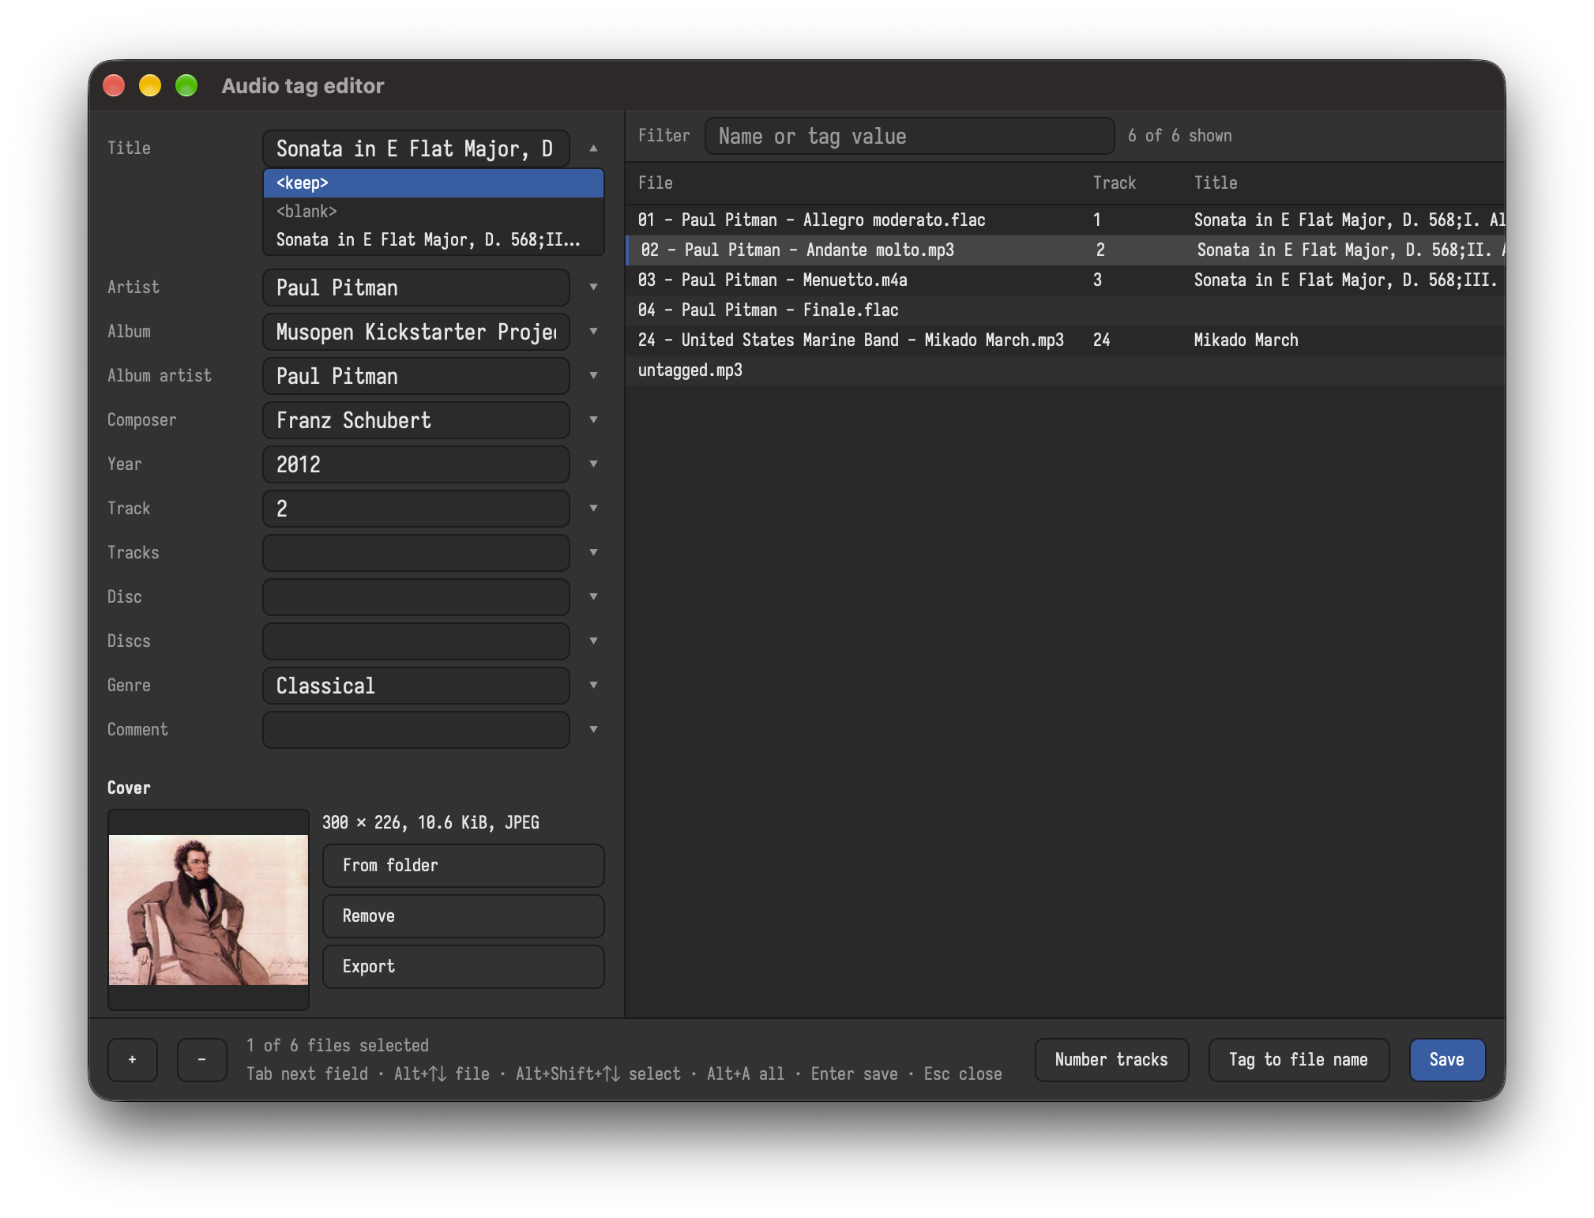Load cover with From folder button

click(x=464, y=865)
